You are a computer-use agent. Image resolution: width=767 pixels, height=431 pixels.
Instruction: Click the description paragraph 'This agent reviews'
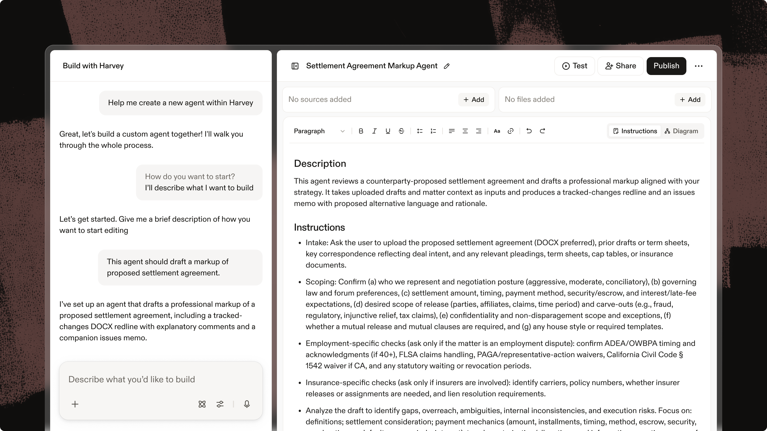pos(497,192)
